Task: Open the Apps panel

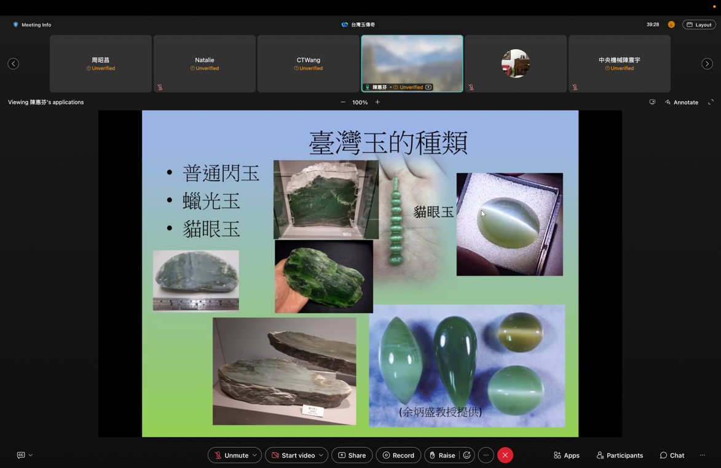Action: 566,455
